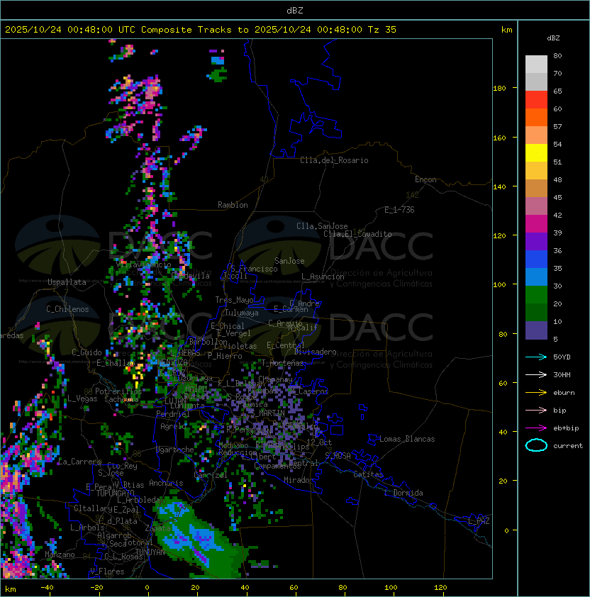Image resolution: width=590 pixels, height=597 pixels.
Task: Click the 'Manzano' map label
Action: coord(60,554)
